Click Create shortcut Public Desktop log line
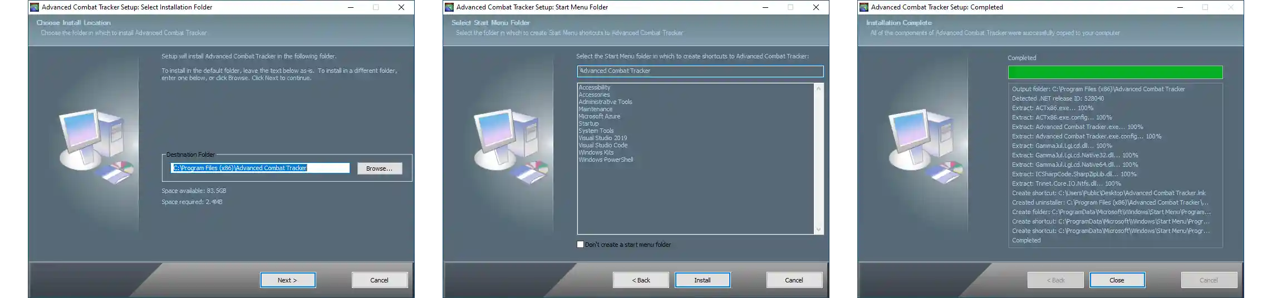Image resolution: width=1272 pixels, height=298 pixels. coord(1108,193)
